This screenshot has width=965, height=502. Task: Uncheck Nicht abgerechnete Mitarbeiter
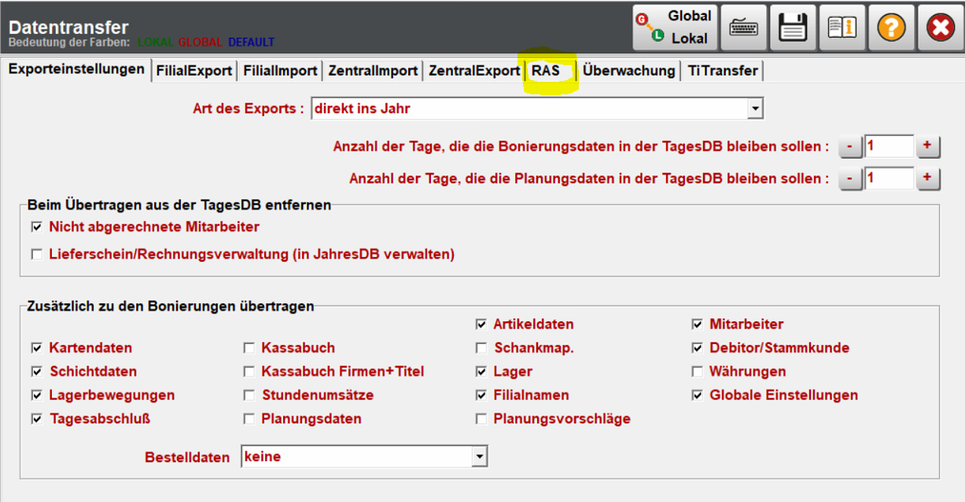36,227
